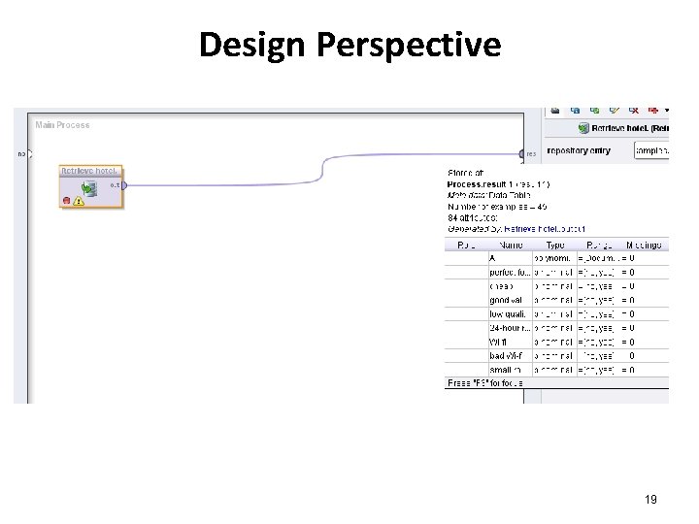Click the repository entry input field
Screen dimensions: 699x524
(651, 150)
